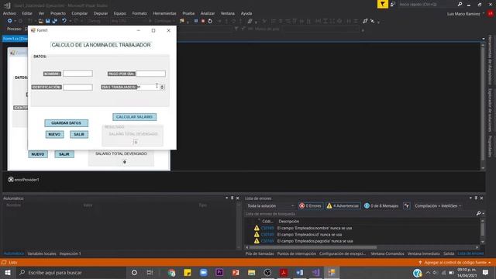Open the Compilar menu
The image size is (496, 279).
(x=79, y=13)
